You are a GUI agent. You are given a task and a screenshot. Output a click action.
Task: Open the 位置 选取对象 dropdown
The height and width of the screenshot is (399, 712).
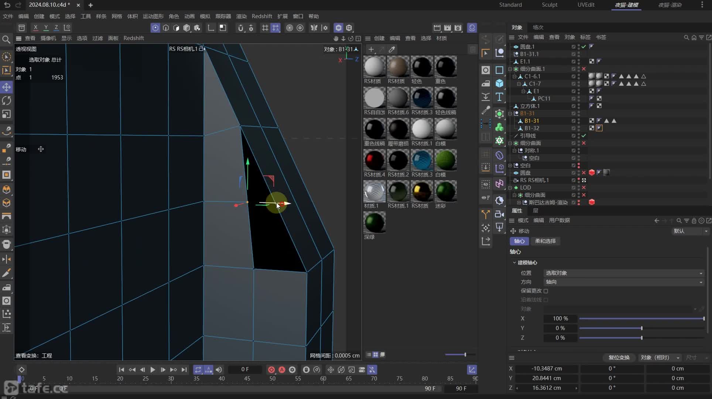(x=624, y=273)
